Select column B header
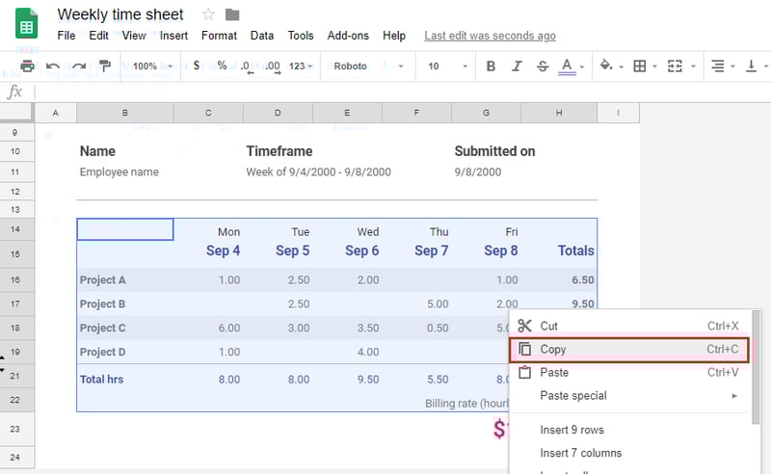Image resolution: width=771 pixels, height=474 pixels. [125, 113]
